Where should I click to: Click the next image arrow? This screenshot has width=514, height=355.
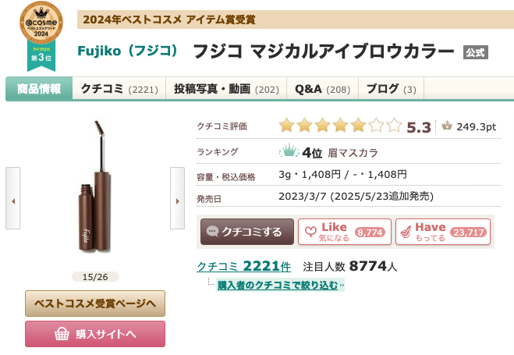pos(177,200)
